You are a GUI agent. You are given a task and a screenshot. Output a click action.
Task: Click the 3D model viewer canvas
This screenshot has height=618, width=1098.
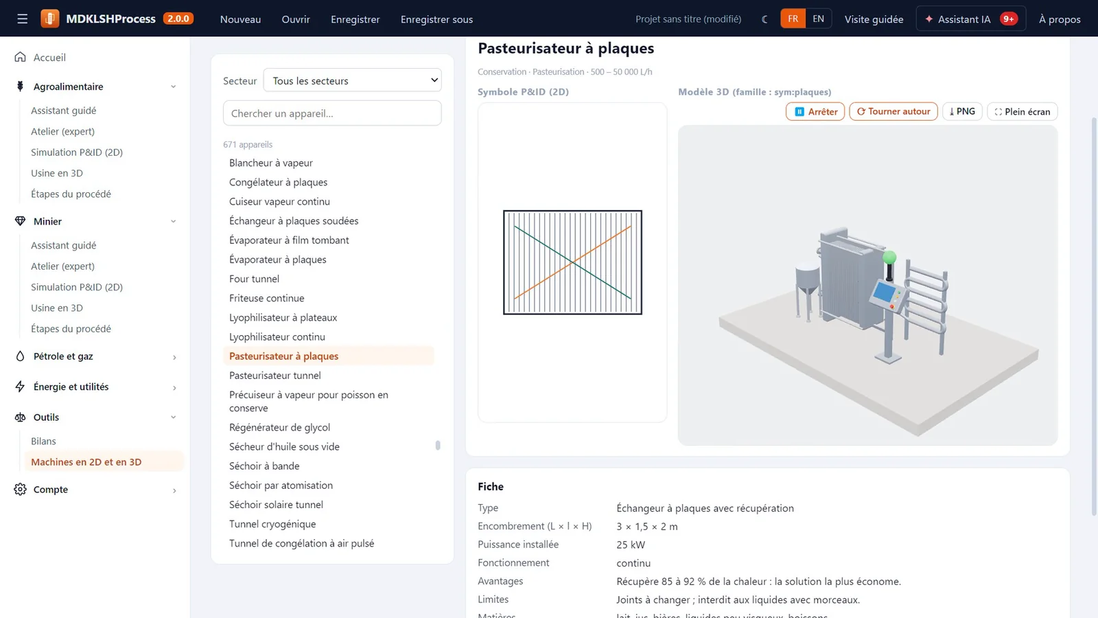867,285
